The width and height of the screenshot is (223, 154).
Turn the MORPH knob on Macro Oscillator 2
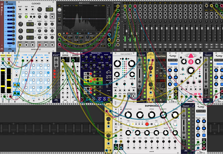tap(132, 74)
